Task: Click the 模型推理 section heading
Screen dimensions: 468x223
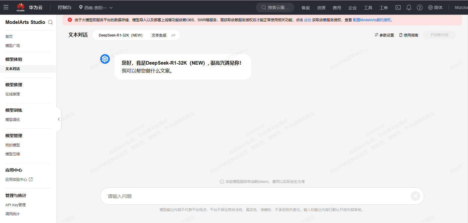Action: coord(14,85)
